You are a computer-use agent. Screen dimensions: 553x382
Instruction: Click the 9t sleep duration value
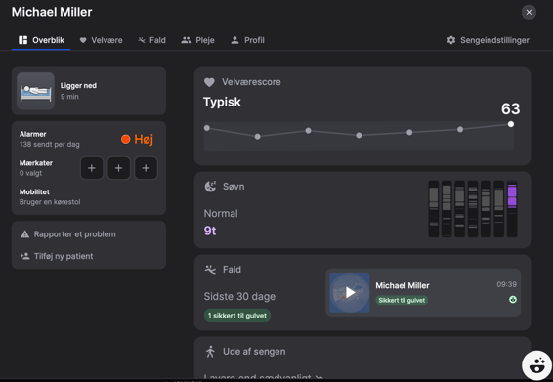tap(210, 231)
